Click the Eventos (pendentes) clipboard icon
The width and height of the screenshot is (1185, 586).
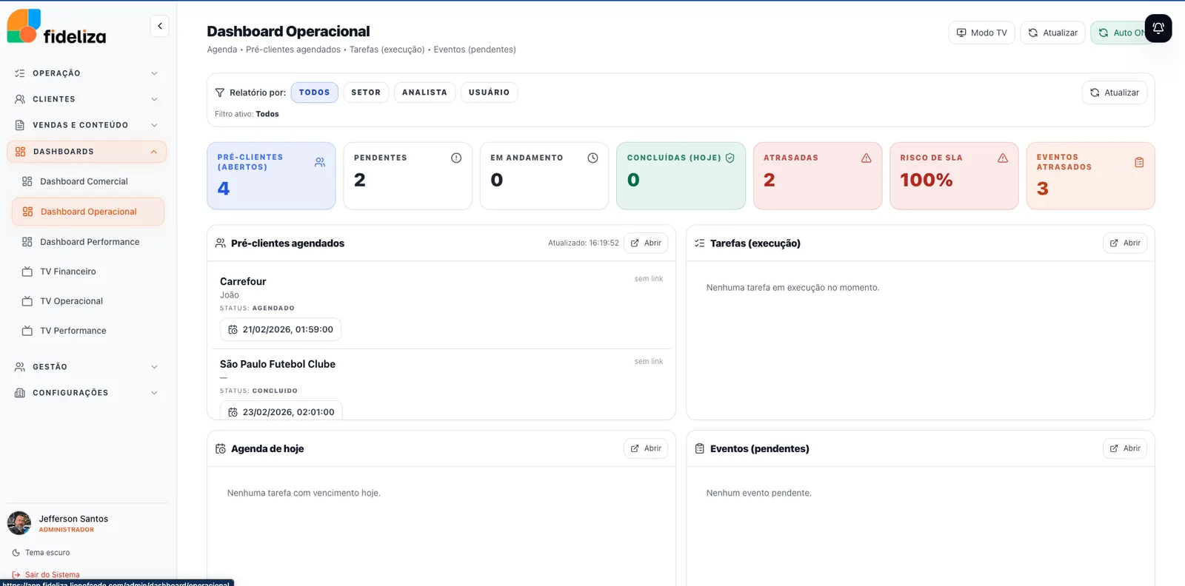pyautogui.click(x=700, y=448)
